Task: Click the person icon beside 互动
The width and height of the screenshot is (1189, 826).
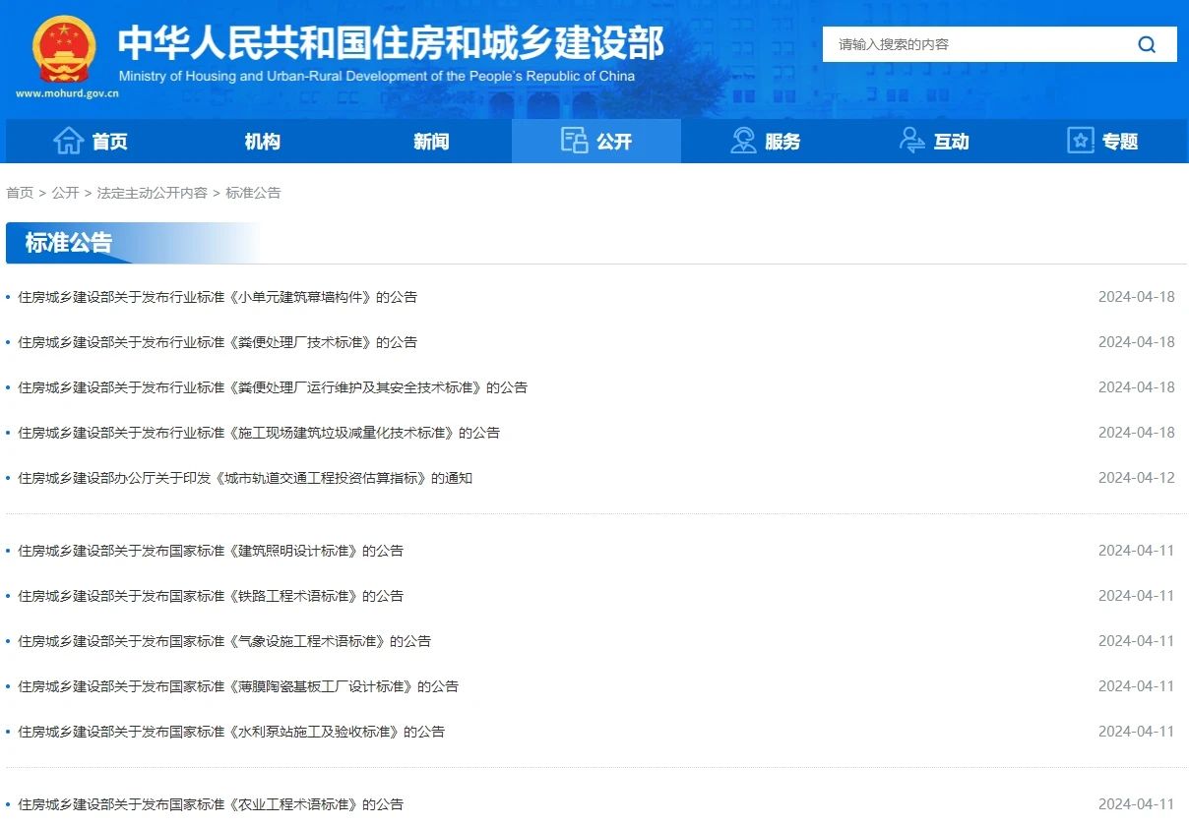Action: click(x=911, y=141)
